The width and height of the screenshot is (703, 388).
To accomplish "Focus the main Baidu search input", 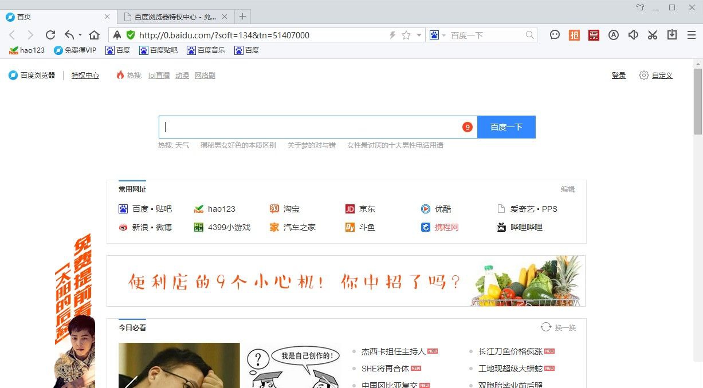I will pos(318,127).
